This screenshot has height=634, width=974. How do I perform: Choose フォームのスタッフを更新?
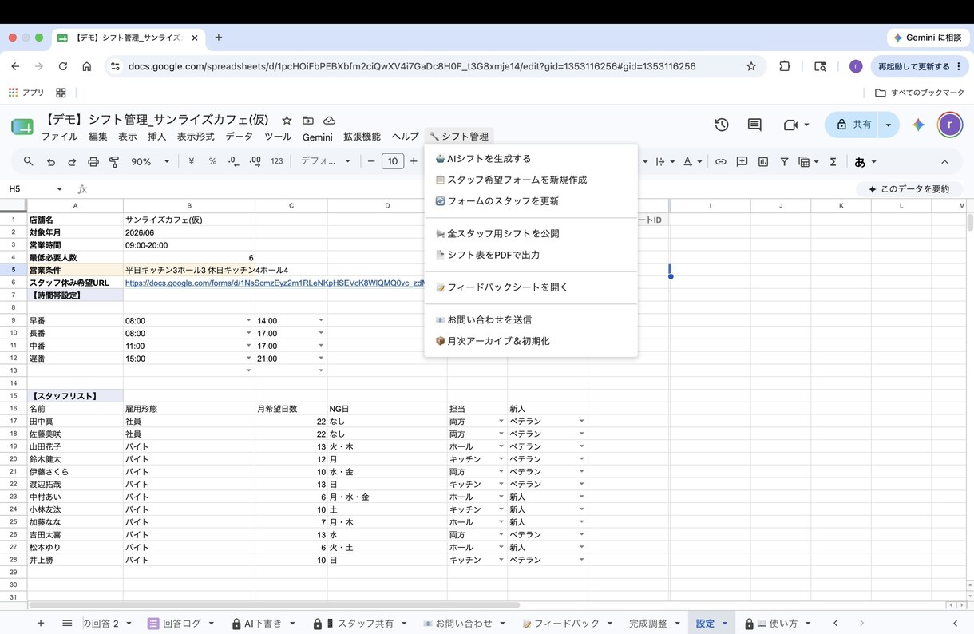(x=531, y=201)
